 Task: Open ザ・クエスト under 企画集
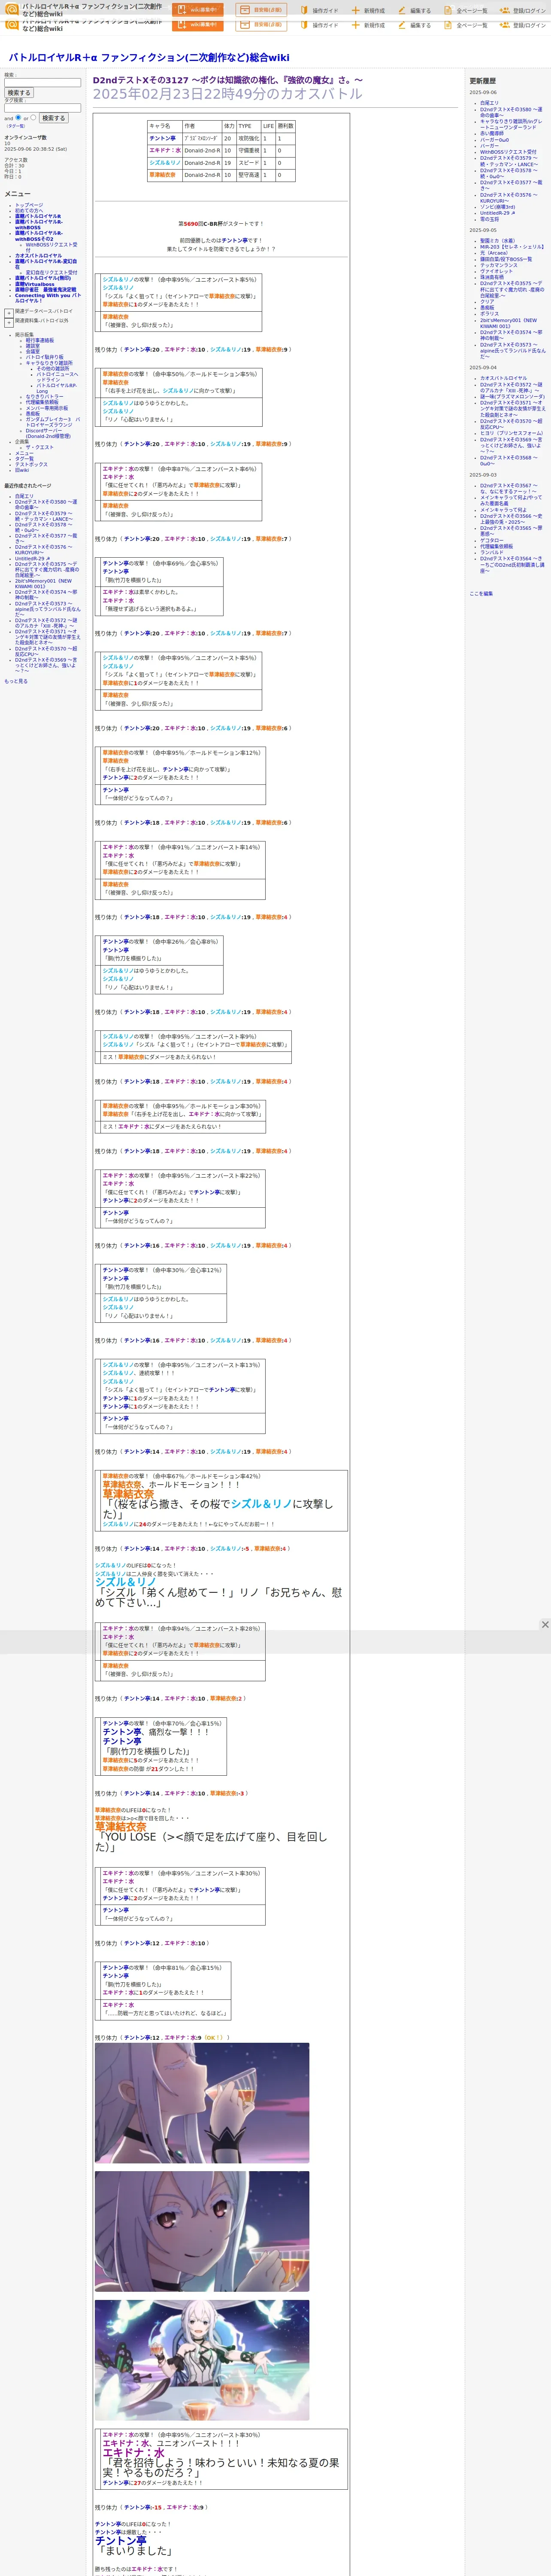[x=39, y=447]
